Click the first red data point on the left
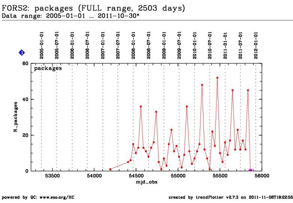 (110, 169)
